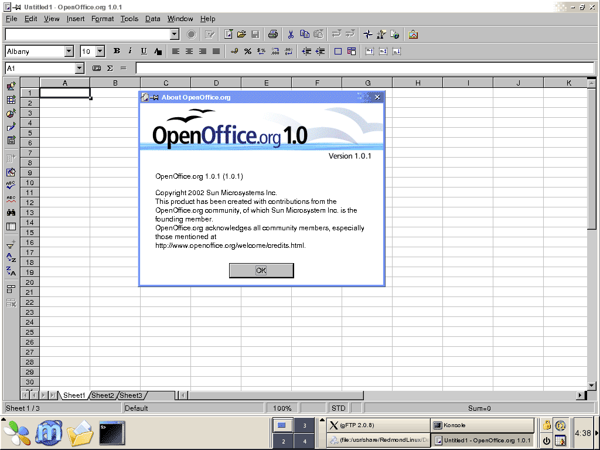Viewport: 600px width, 450px height.
Task: Toggle Align Right for cell text
Action: pos(202,52)
